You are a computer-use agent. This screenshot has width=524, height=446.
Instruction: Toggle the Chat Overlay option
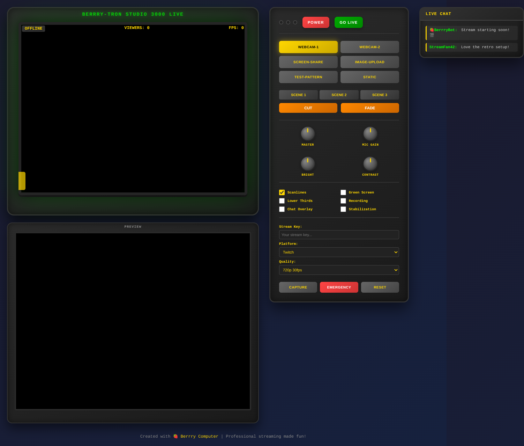coord(282,209)
